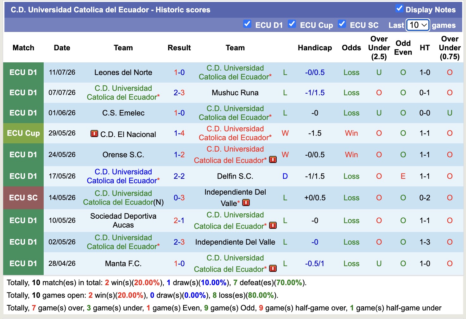Viewport: 466px width, 319px height.
Task: Click the U over/under 0.75 value in Emelec row
Action: (x=450, y=113)
